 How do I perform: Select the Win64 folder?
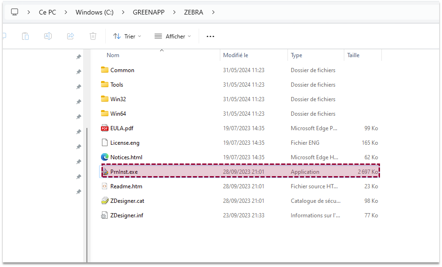pos(118,114)
